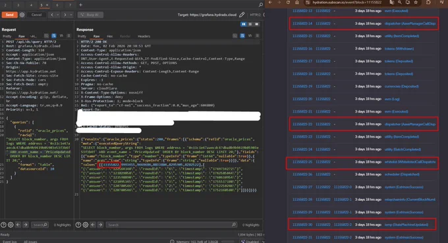448x243 pixels.
Task: Switch to Repeater tab 3
Action: [x=18, y=5]
